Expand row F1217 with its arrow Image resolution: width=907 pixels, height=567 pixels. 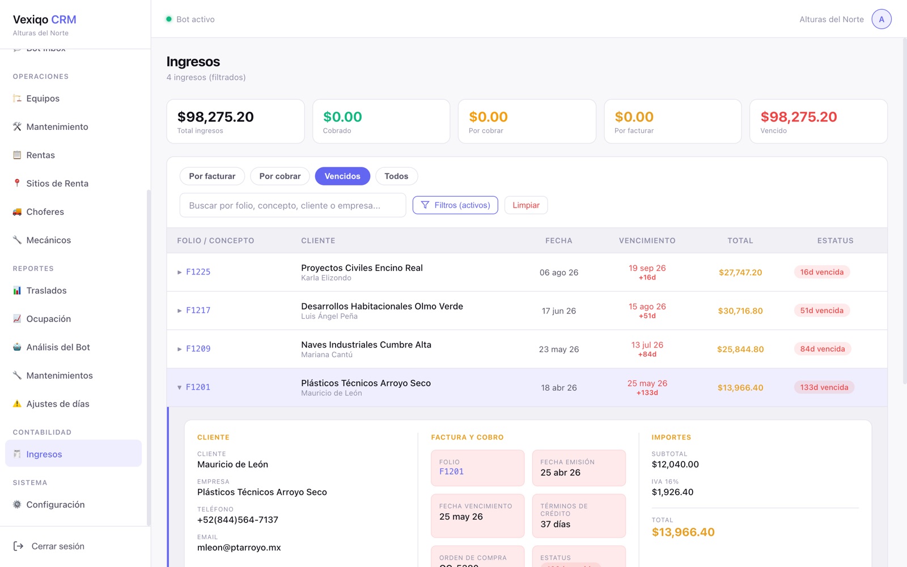[x=180, y=311]
